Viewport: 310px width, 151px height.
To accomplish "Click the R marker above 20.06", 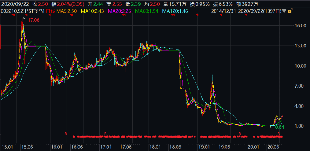I will pos(278,133).
